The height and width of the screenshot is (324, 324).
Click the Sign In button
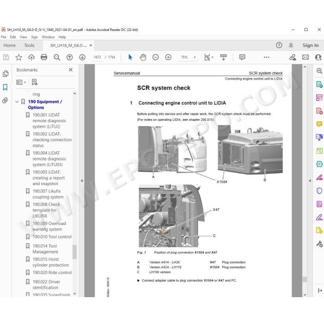pos(311,45)
